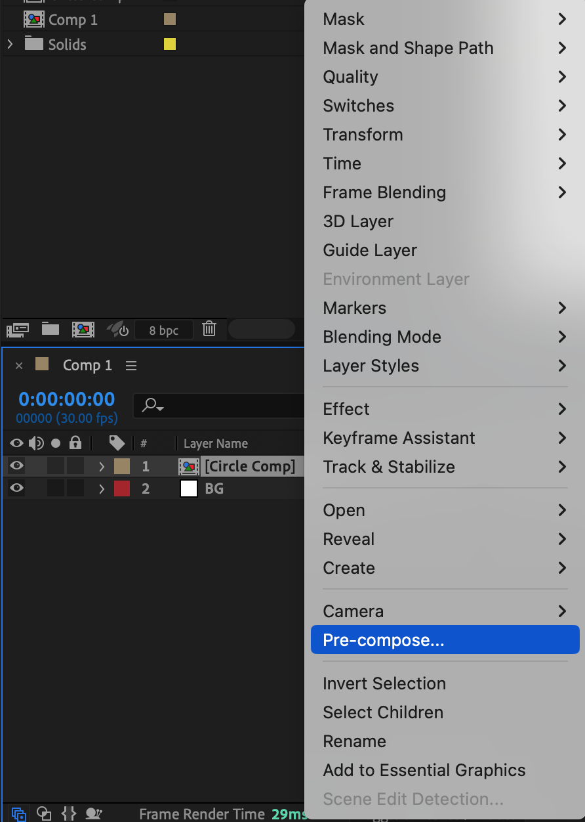Click the red label color of BG layer
Image resolution: width=585 pixels, height=822 pixels.
[x=122, y=488]
